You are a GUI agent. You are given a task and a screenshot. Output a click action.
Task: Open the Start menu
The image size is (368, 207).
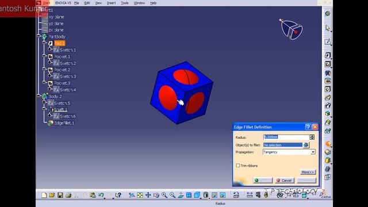click(x=46, y=3)
